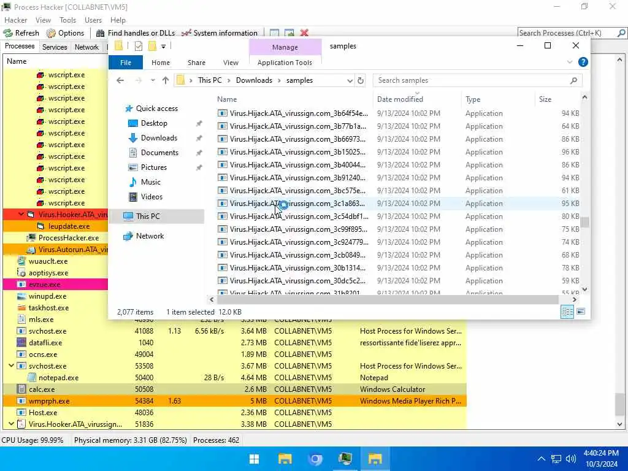
Task: Sort files by Date modified column
Action: (400, 99)
